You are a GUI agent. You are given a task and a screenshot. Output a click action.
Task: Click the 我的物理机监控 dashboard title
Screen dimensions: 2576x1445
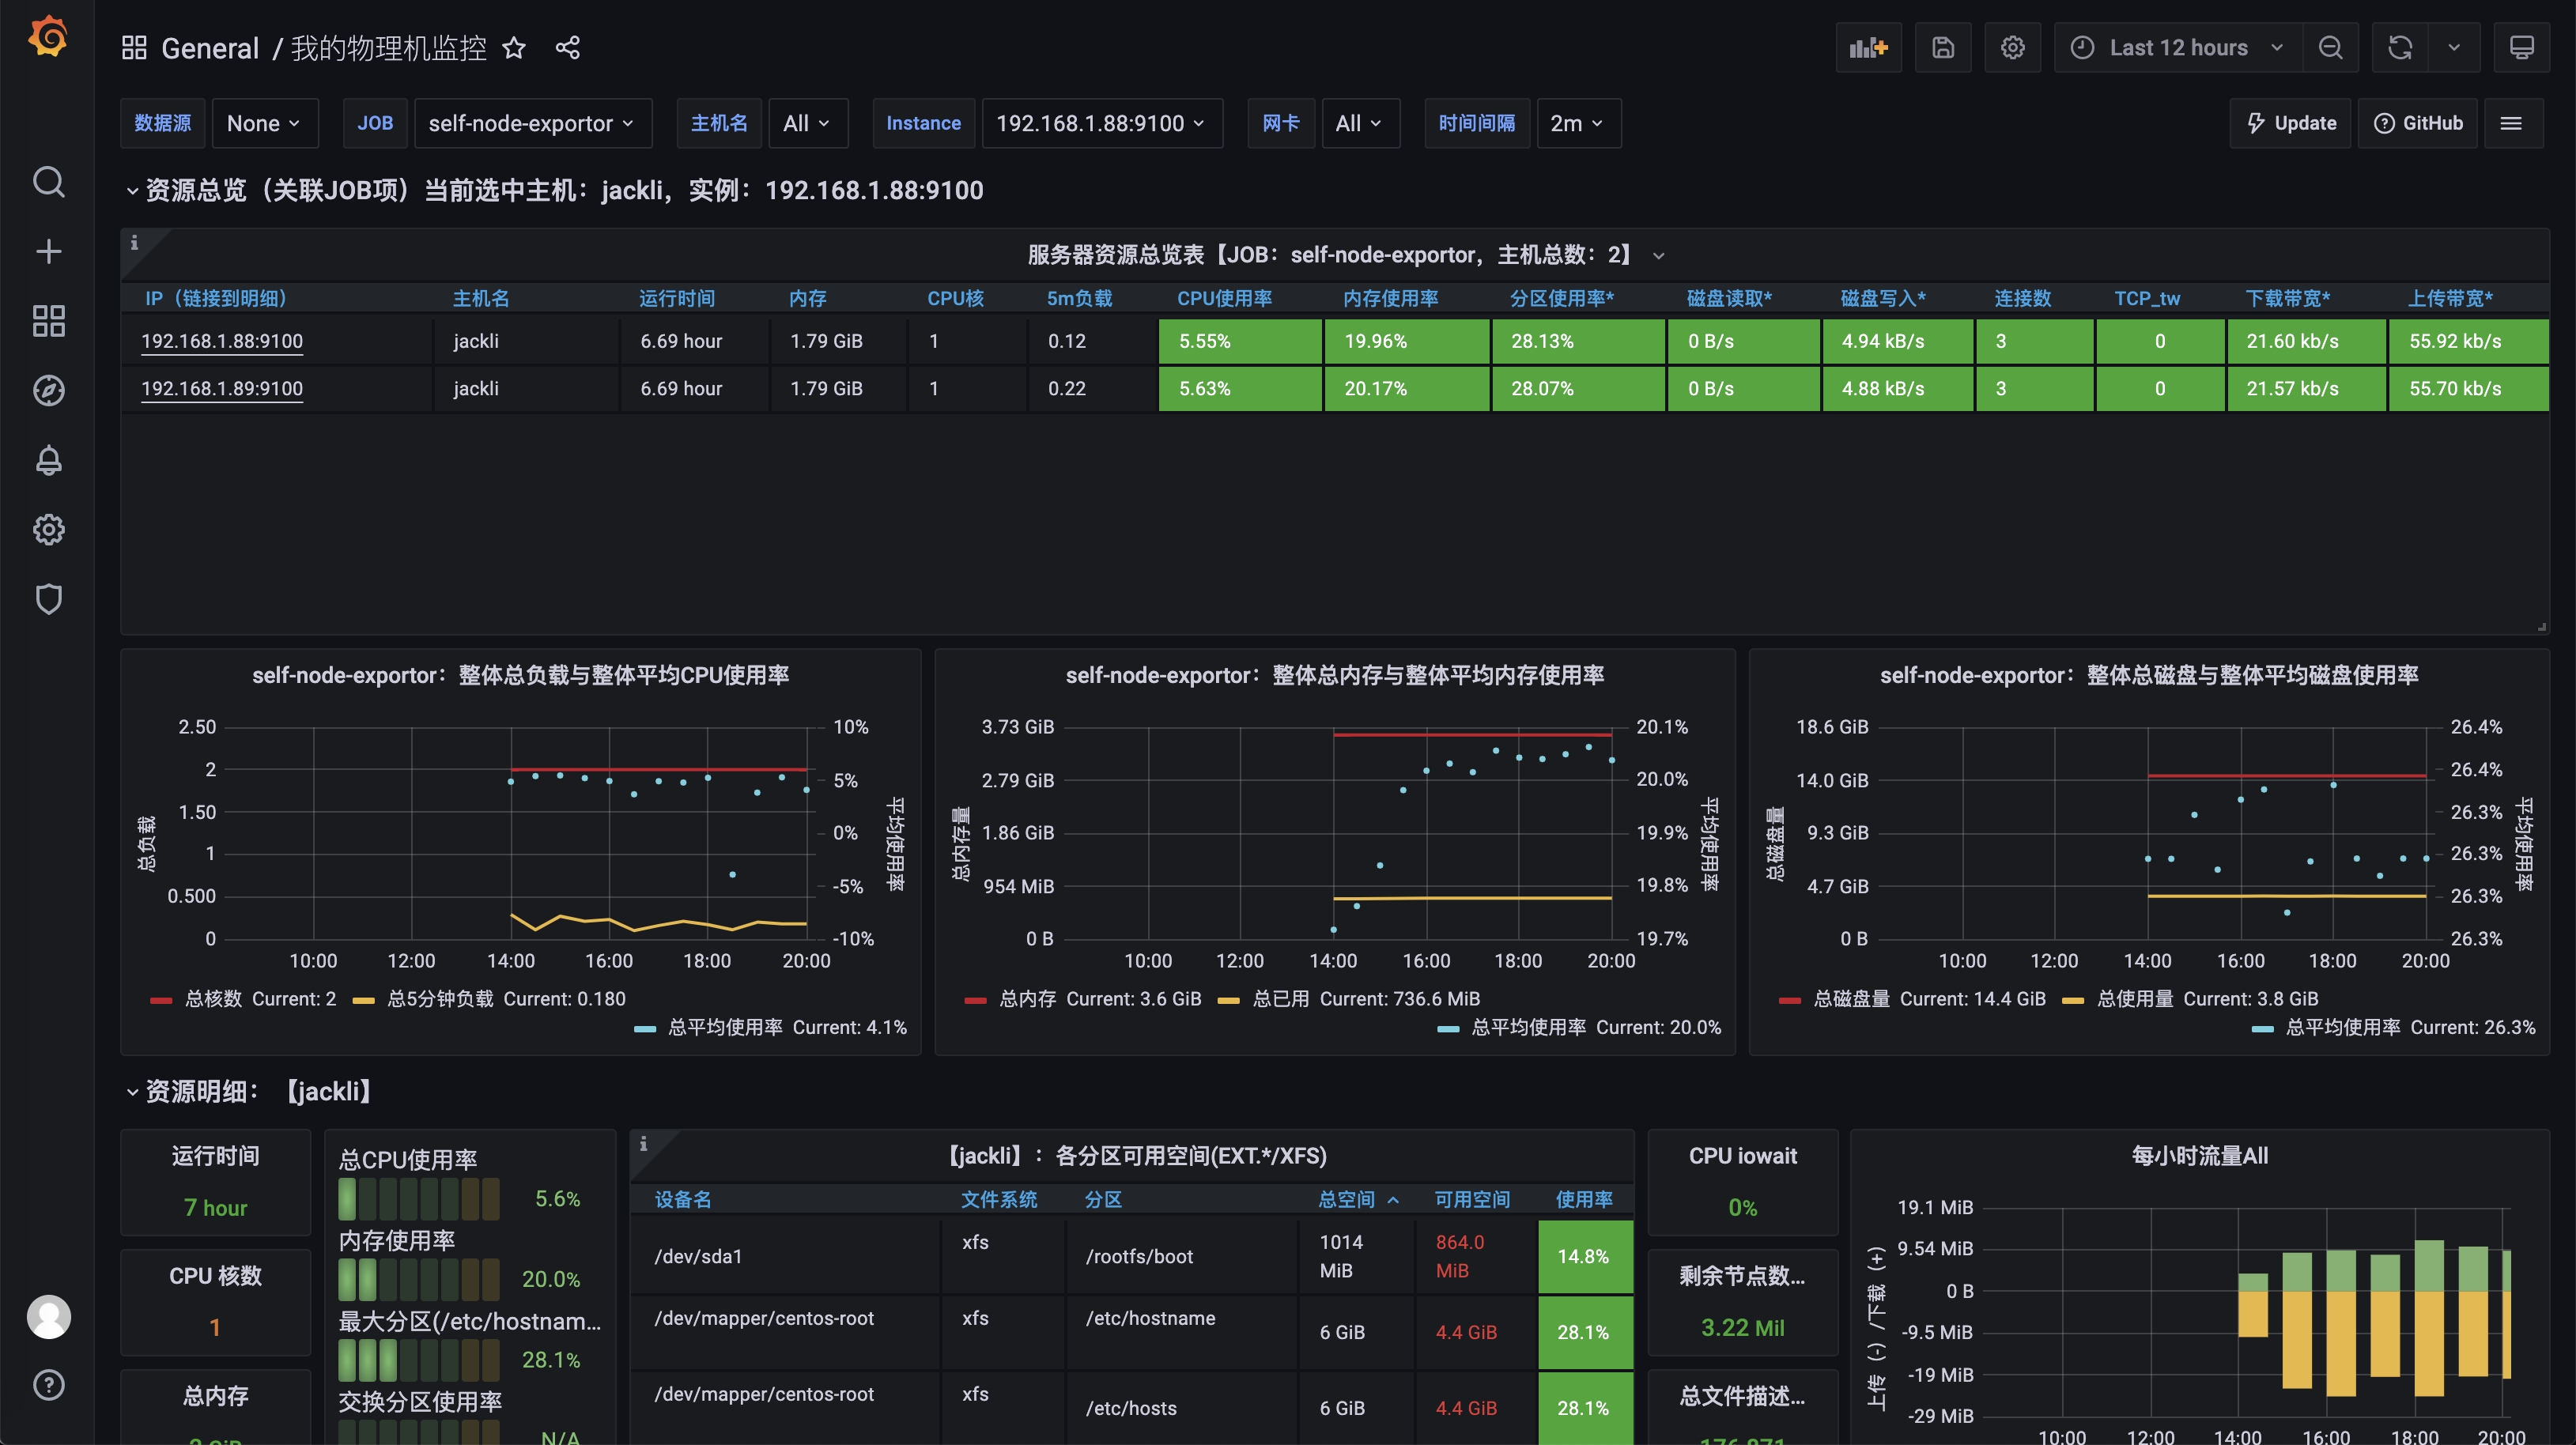click(389, 48)
